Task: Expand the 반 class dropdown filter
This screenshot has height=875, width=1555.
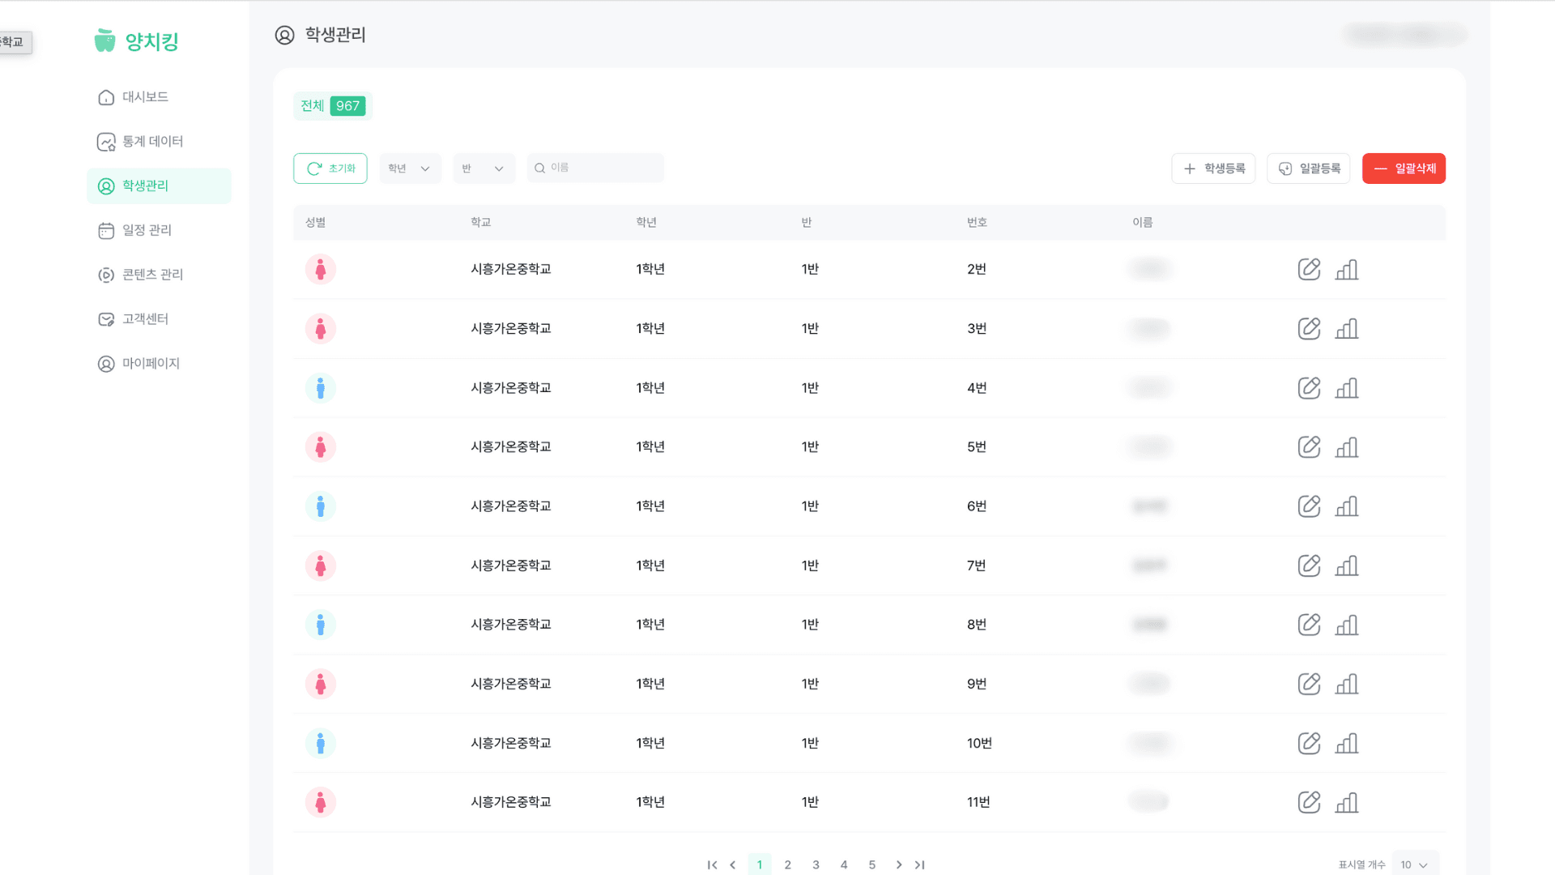Action: pos(484,169)
